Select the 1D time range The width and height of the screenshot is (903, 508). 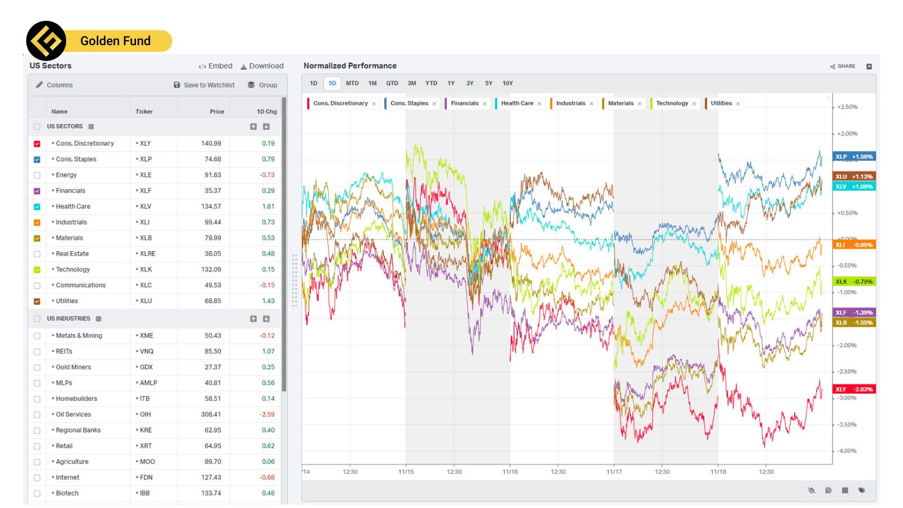click(x=314, y=84)
